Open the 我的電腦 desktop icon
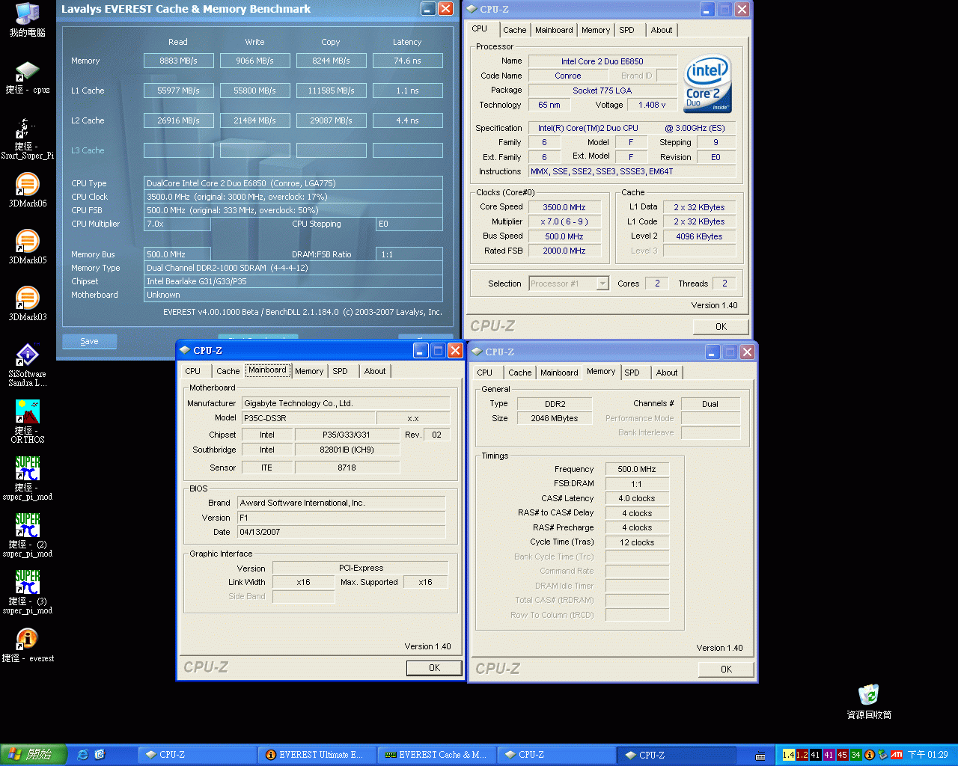Screen dimensions: 958x766 pyautogui.click(x=28, y=19)
